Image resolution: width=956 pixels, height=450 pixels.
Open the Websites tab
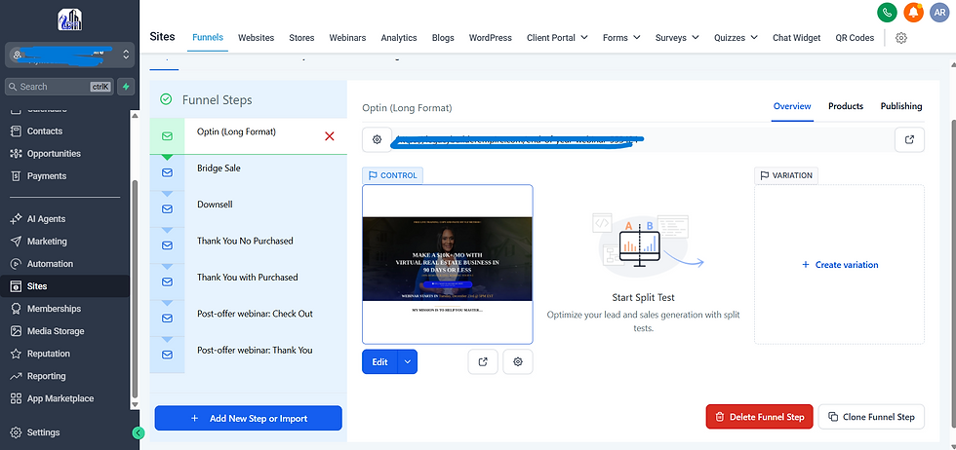(256, 38)
